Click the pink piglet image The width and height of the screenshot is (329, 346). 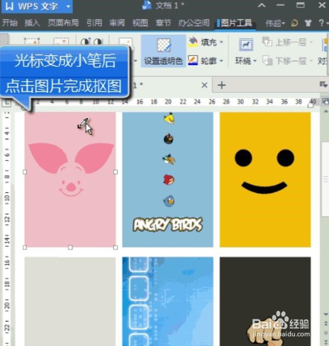point(70,180)
